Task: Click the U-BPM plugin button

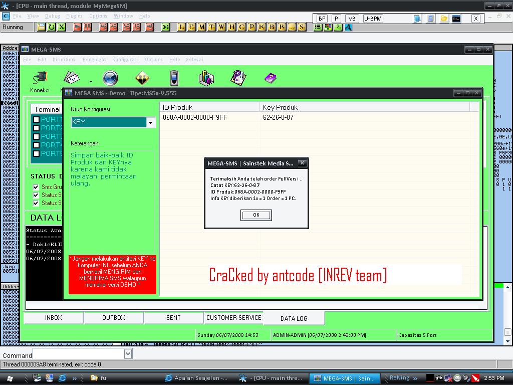Action: pos(373,19)
